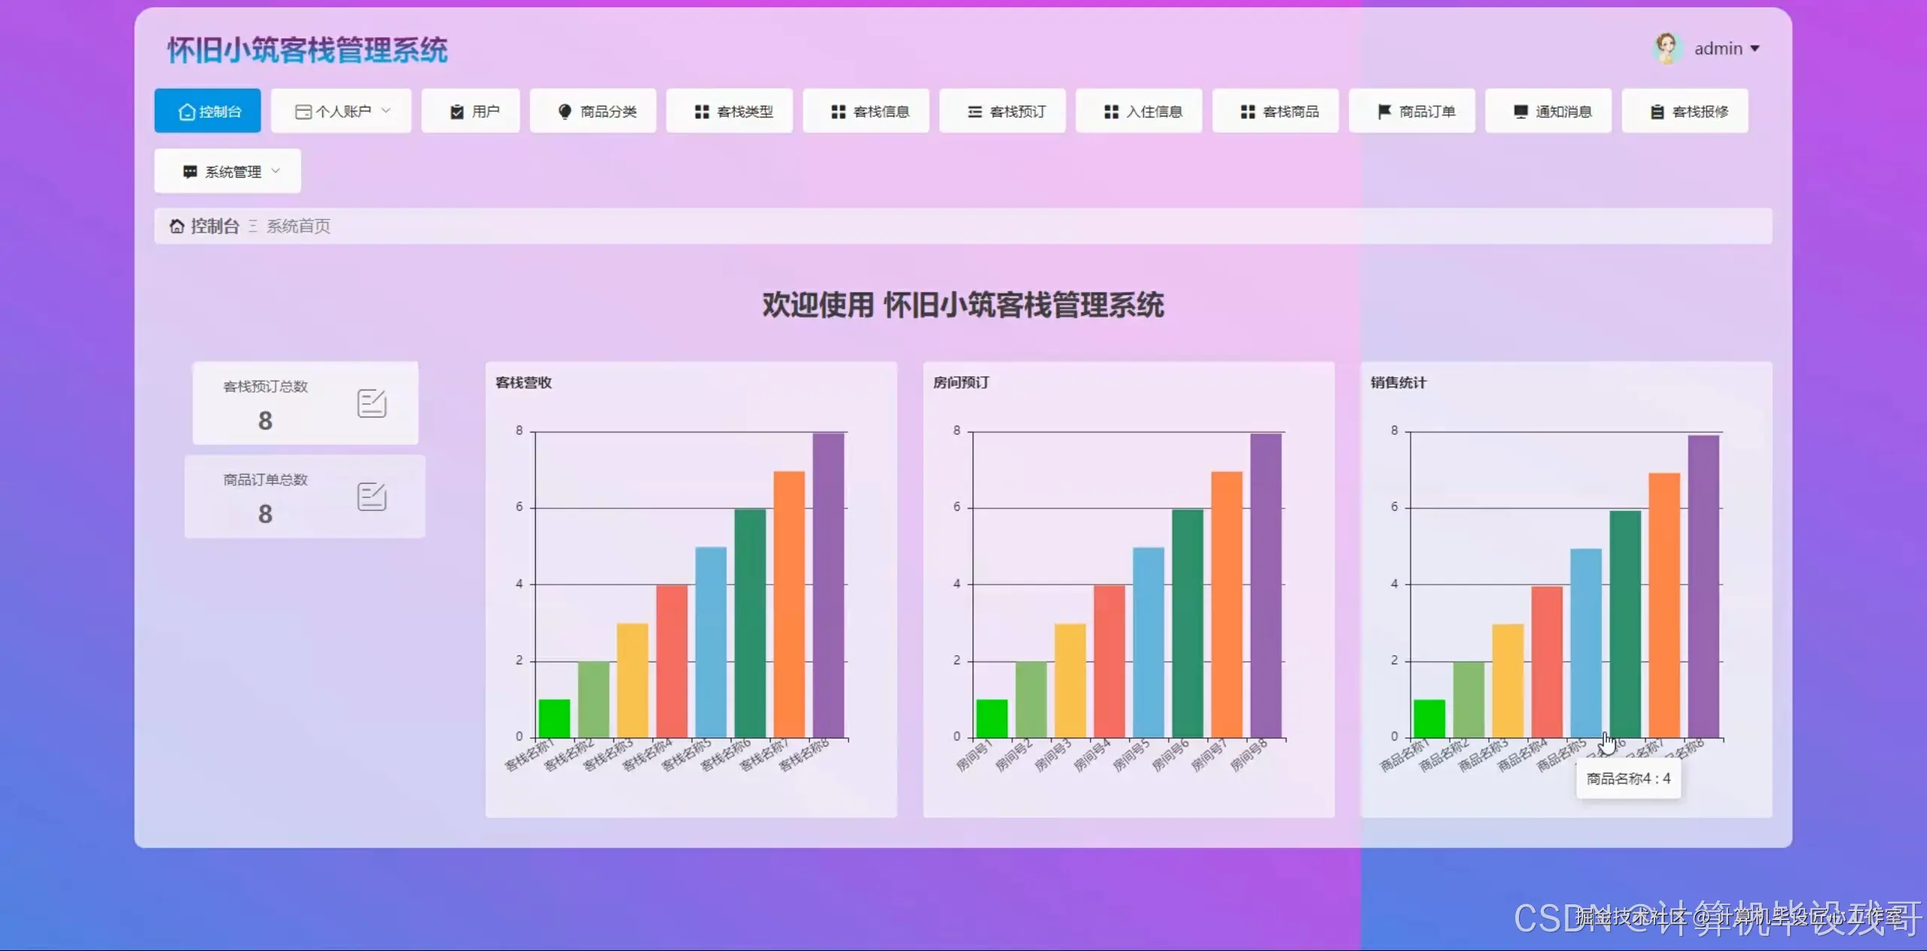
Task: Switch to the 客栈预订 nav item
Action: click(1003, 111)
